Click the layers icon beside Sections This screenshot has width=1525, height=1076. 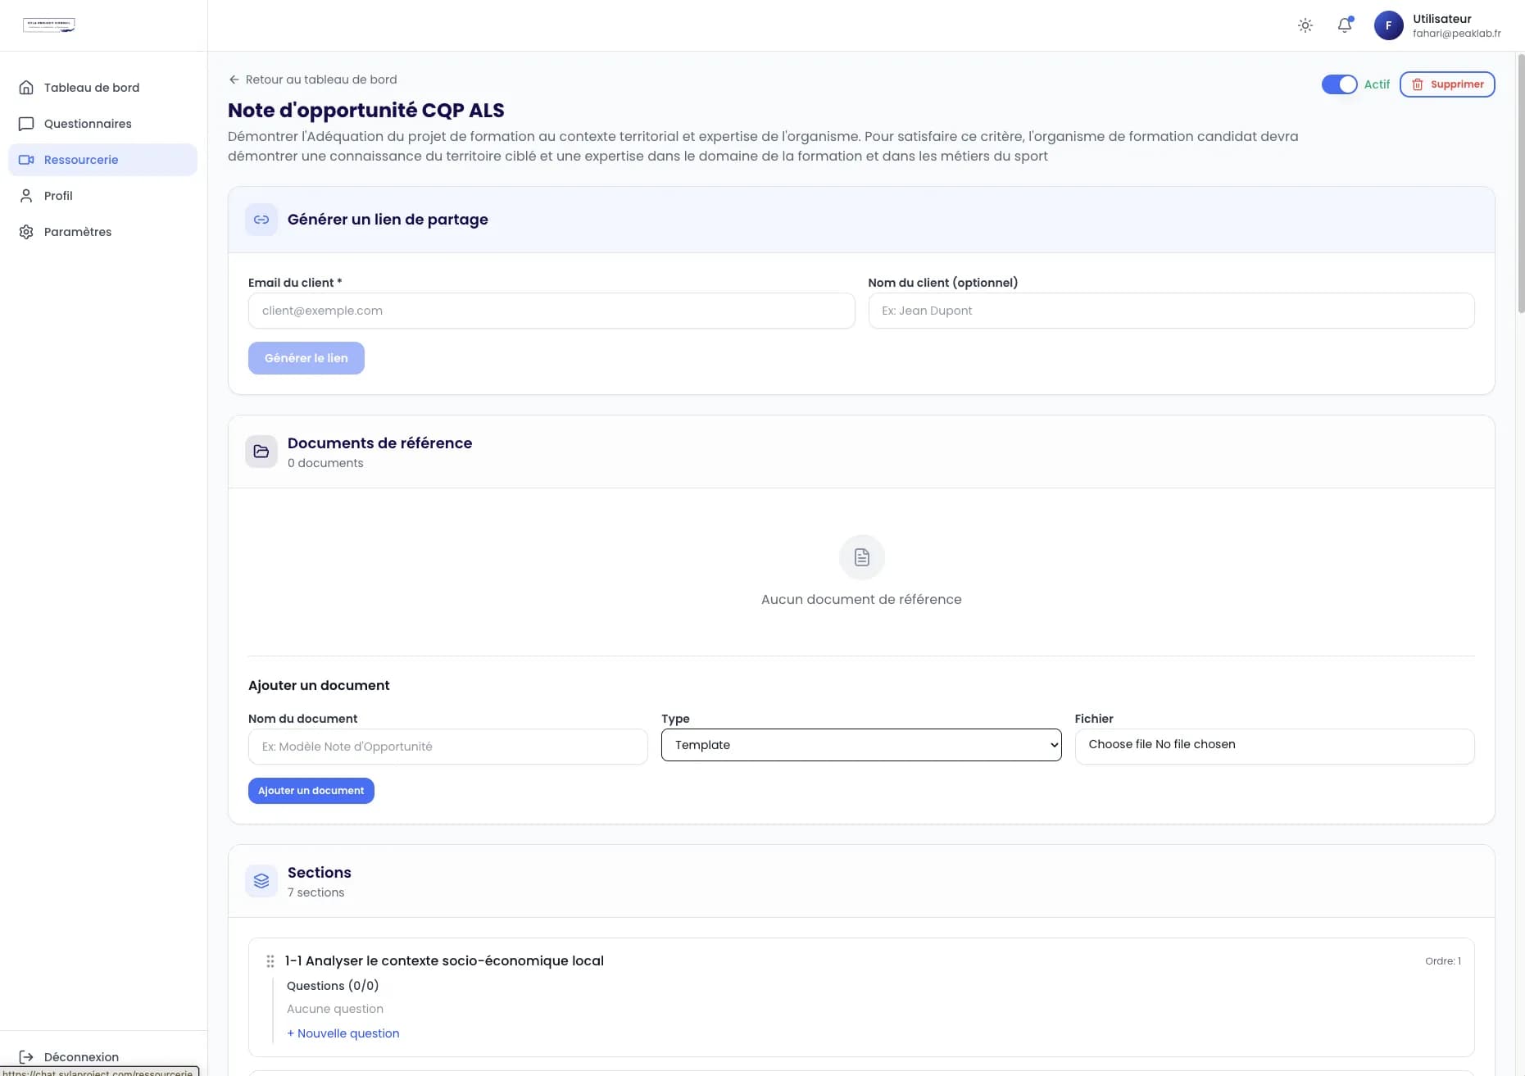pyautogui.click(x=261, y=880)
